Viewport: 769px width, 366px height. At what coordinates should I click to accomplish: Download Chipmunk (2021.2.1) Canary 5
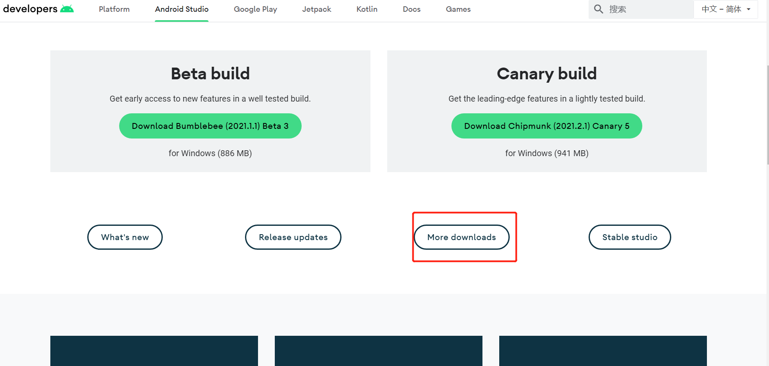[x=547, y=126]
